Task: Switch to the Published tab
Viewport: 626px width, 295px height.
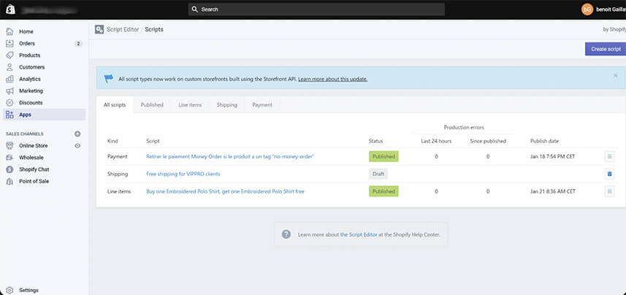Action: 152,105
